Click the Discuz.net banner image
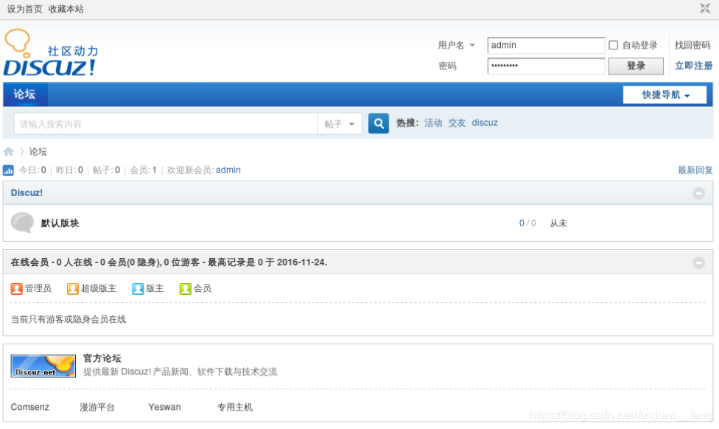The width and height of the screenshot is (719, 429). click(x=43, y=366)
